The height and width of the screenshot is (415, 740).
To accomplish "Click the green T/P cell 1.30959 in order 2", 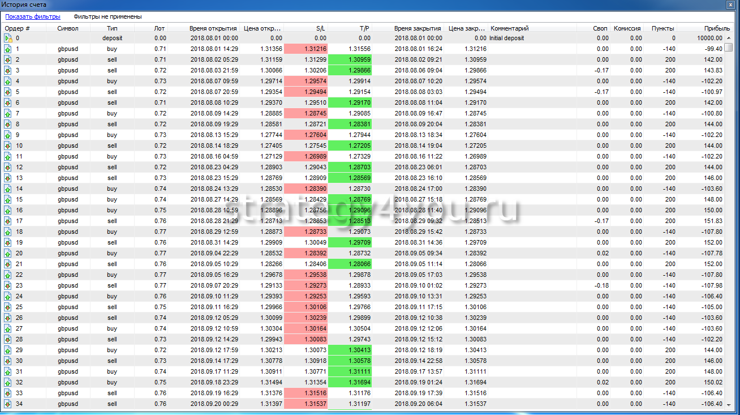I will point(350,60).
